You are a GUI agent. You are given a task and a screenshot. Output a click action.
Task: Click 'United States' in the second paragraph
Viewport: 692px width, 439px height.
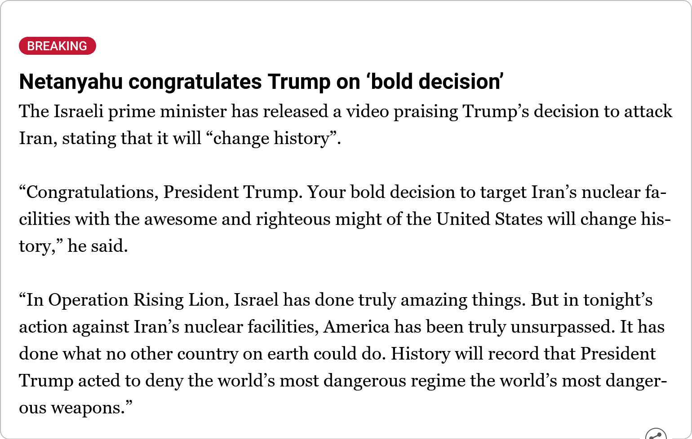(489, 219)
